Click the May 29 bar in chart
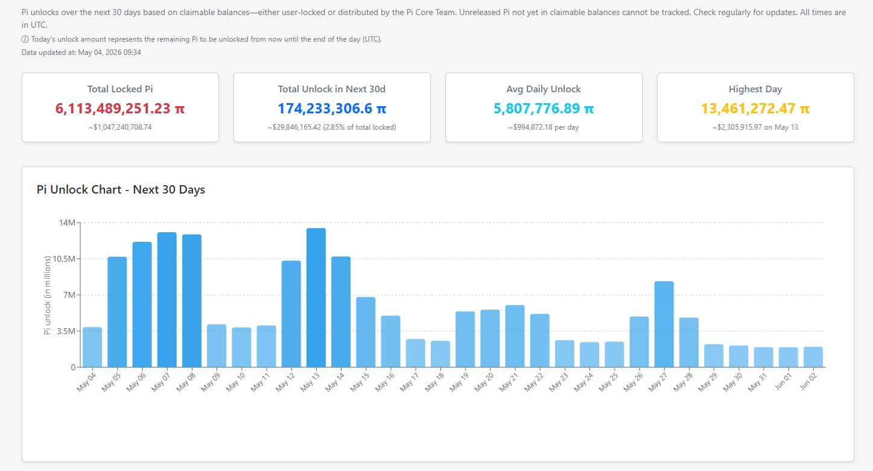The image size is (873, 471). pos(714,356)
